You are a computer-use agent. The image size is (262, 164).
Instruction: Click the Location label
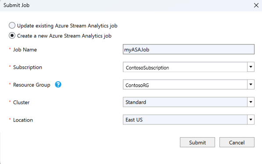click(23, 120)
